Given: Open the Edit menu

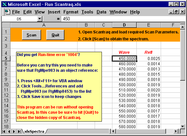Looking at the screenshot, I should click(x=27, y=12).
